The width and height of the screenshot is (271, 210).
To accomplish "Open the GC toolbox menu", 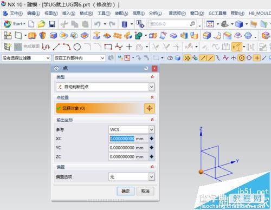I will [x=217, y=13].
